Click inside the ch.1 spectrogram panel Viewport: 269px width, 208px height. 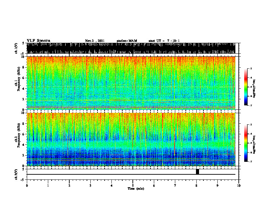(x=131, y=83)
